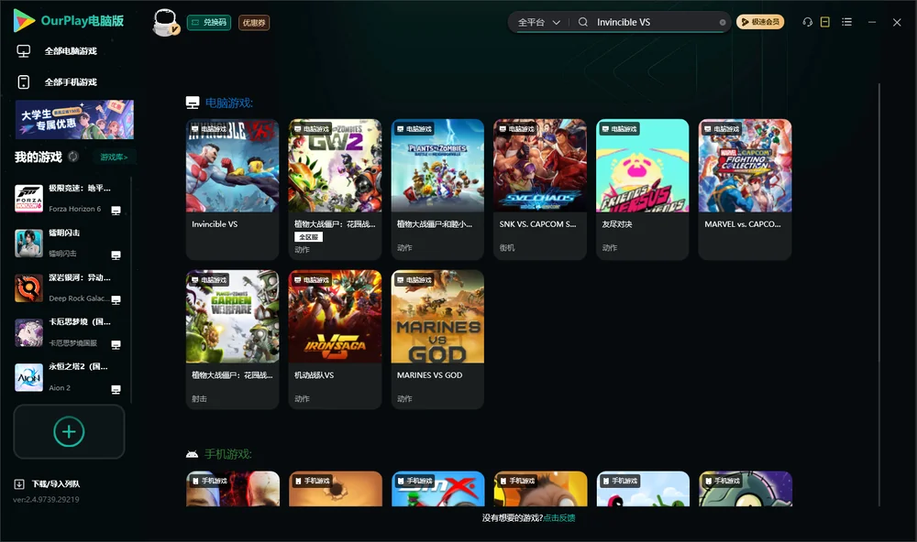Image resolution: width=917 pixels, height=542 pixels.
Task: Click version text ver:2.4.9739.29219
Action: pos(46,499)
